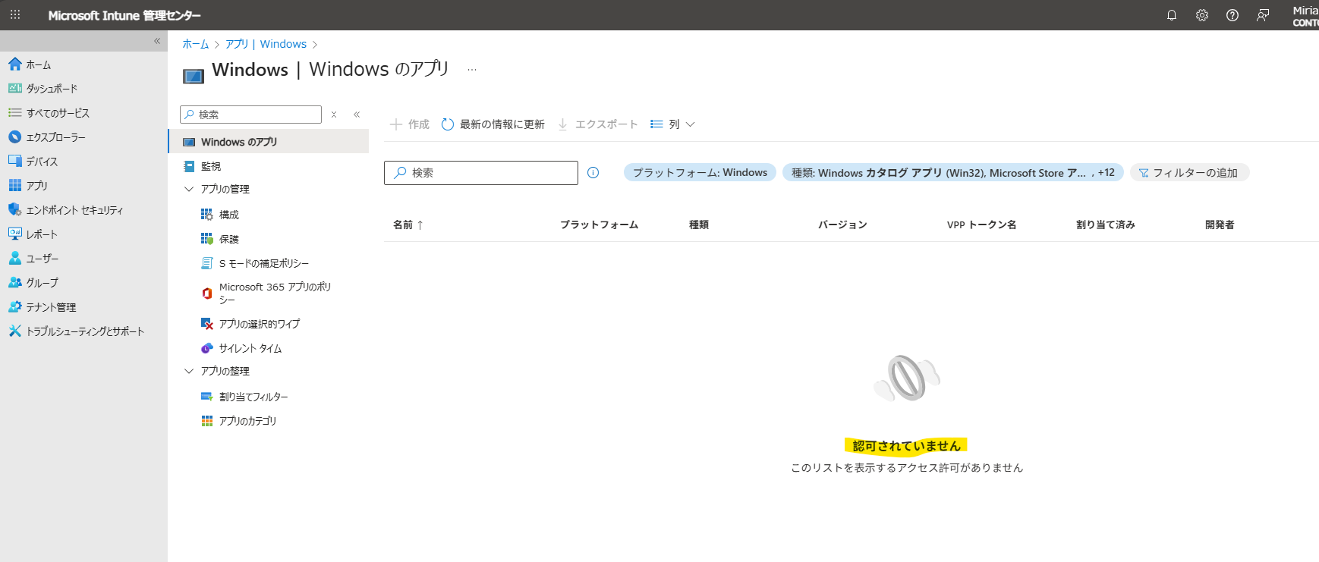
Task: Click the info icon beside search
Action: (593, 173)
